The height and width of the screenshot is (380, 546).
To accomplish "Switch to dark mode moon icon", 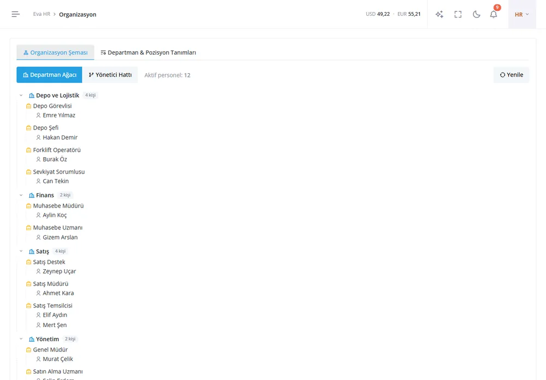I will click(x=476, y=14).
